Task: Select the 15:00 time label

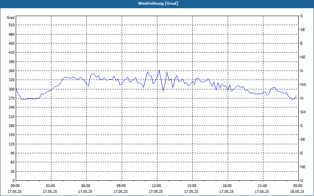Action: (192, 185)
